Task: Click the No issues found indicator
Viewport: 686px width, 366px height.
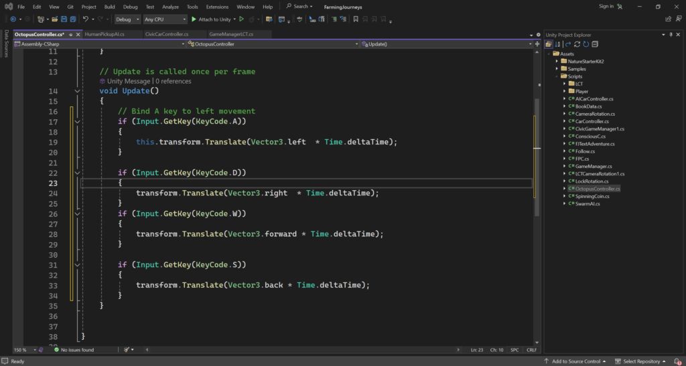Action: click(x=74, y=350)
